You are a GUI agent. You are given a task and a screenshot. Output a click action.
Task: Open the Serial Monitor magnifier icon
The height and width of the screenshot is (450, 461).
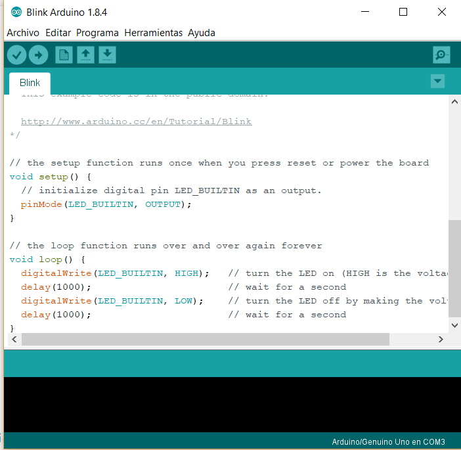(x=441, y=55)
